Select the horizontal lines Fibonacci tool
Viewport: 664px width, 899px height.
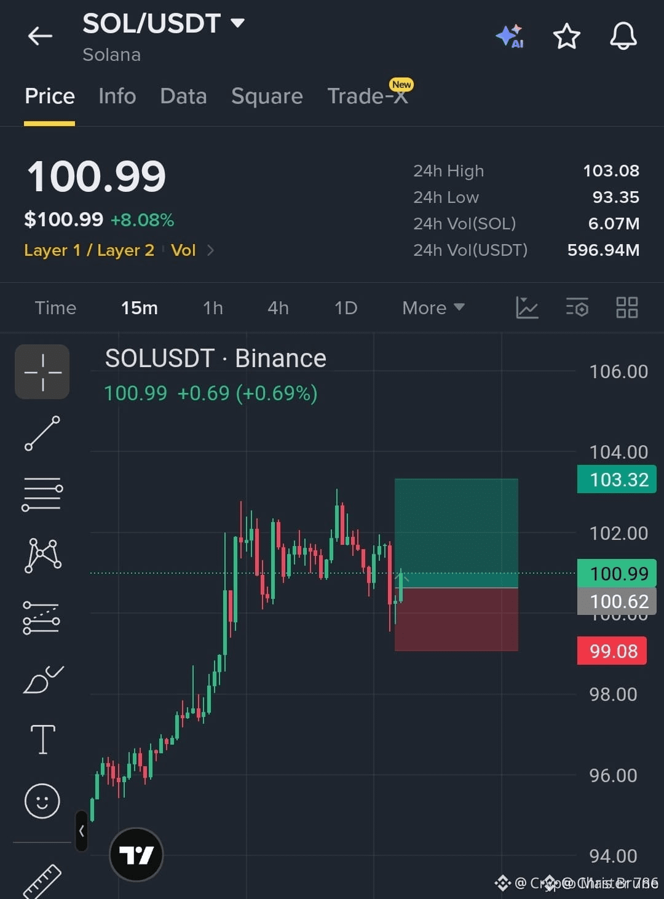(x=42, y=494)
